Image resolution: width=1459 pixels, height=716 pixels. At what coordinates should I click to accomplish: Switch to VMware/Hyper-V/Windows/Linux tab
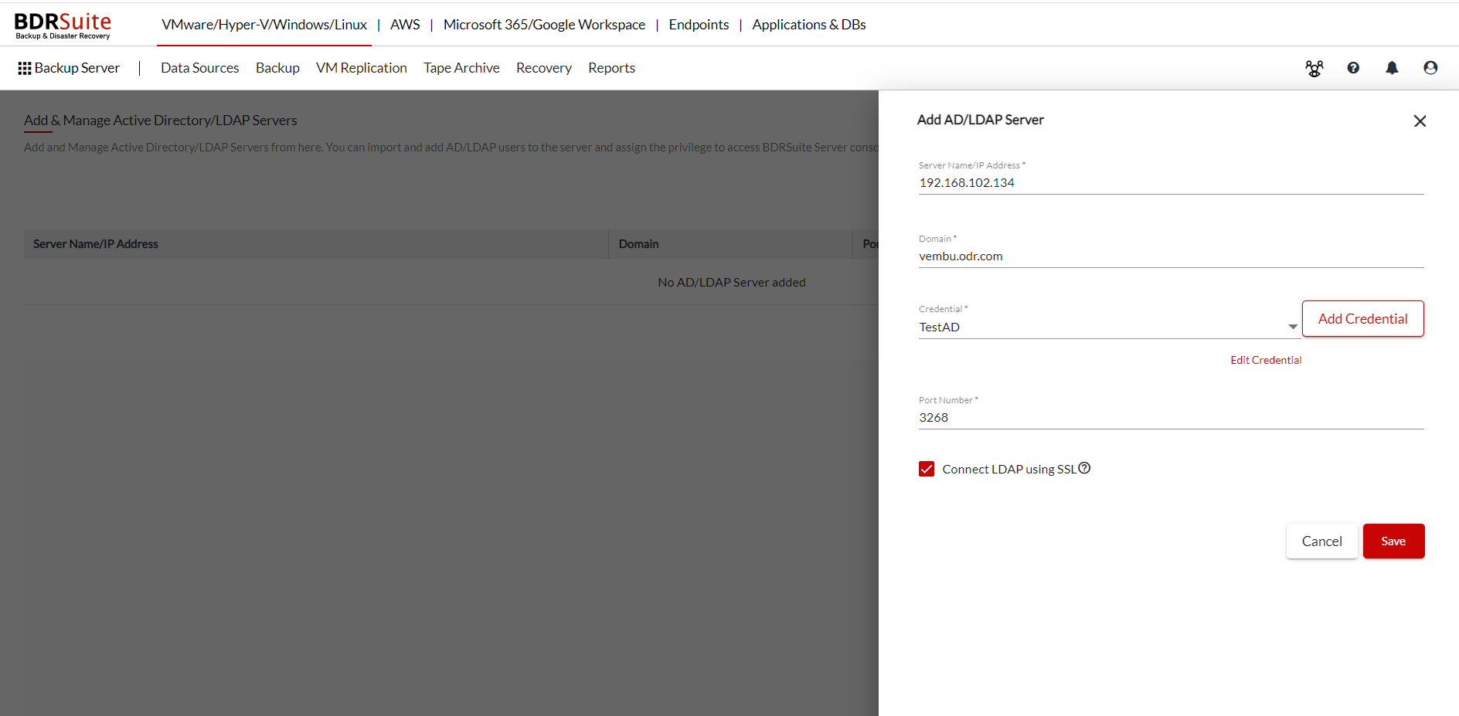[x=264, y=25]
